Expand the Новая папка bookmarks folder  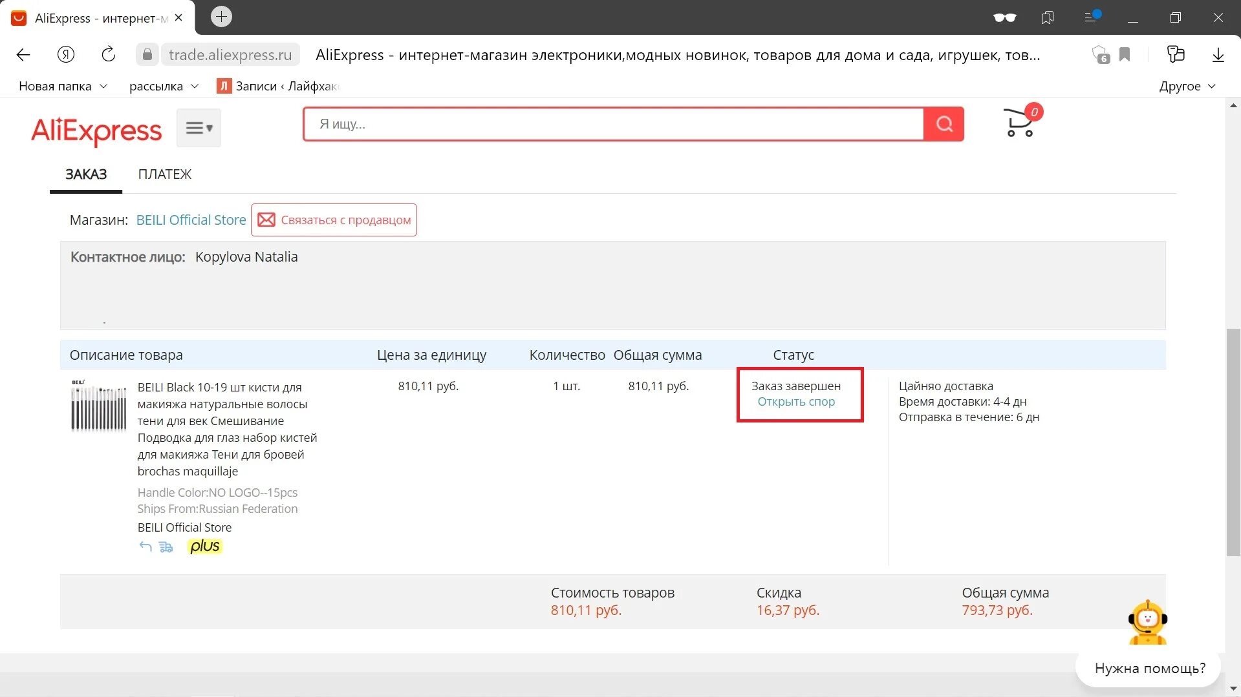point(63,86)
